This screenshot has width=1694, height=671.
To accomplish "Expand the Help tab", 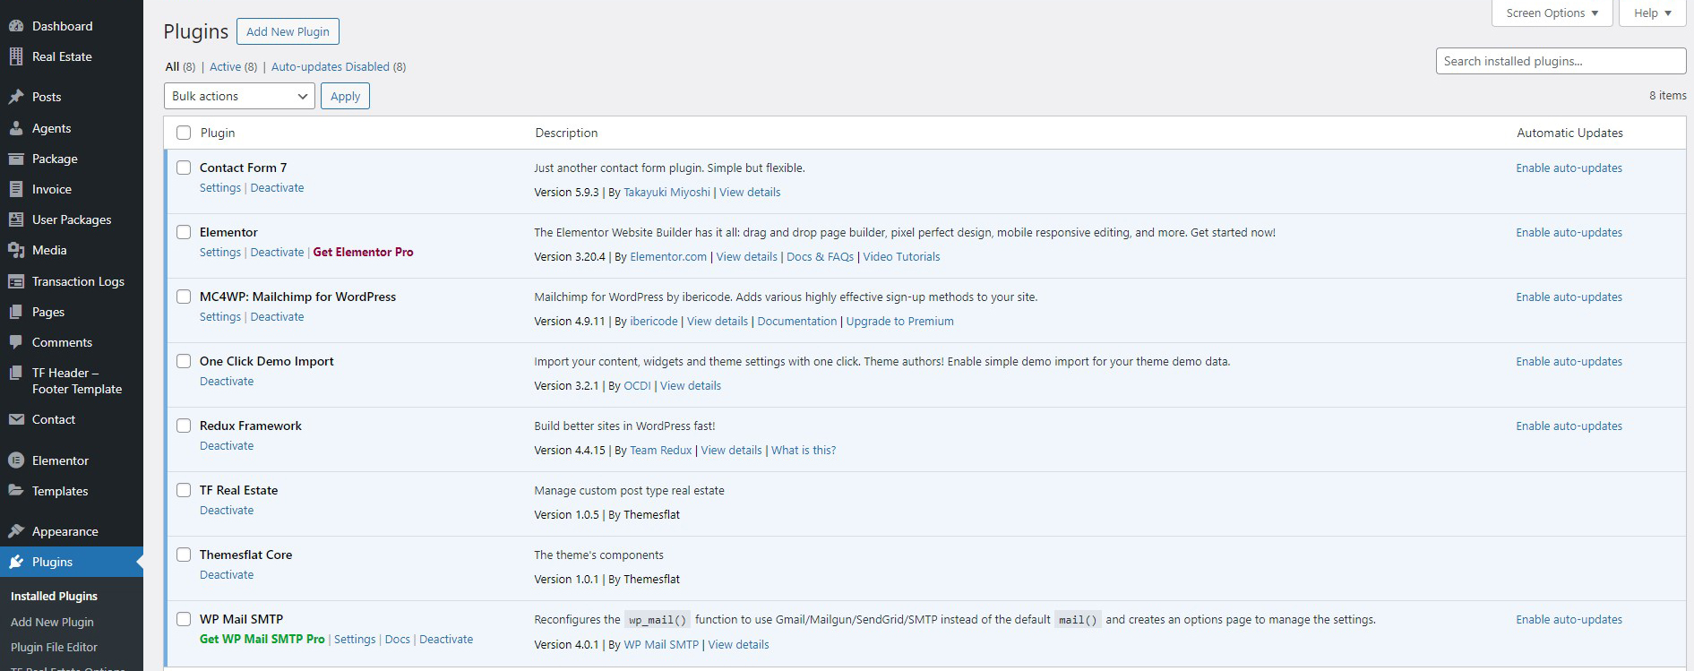I will tap(1652, 13).
